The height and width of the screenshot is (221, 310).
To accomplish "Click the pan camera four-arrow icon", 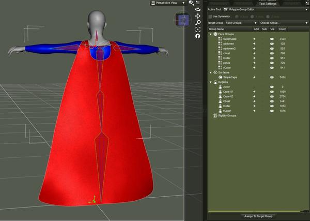I will click(198, 16).
